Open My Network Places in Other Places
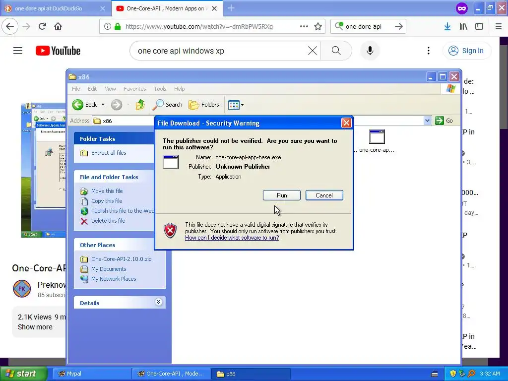508x381 pixels. tap(114, 279)
